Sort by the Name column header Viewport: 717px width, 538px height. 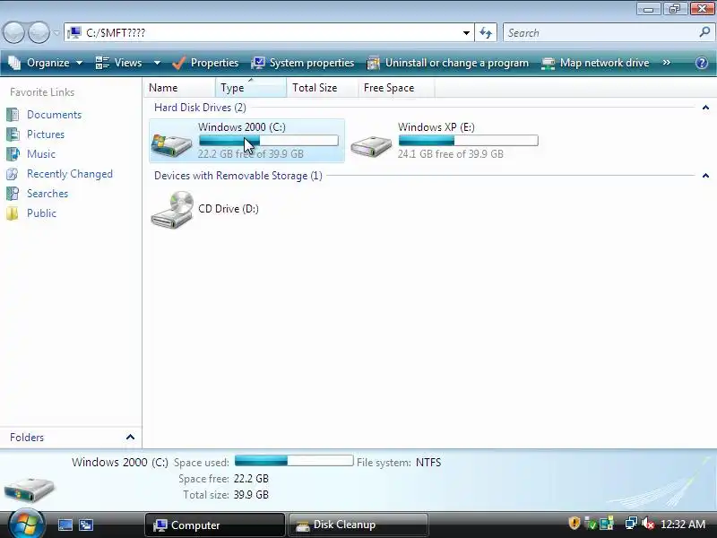tap(180, 88)
